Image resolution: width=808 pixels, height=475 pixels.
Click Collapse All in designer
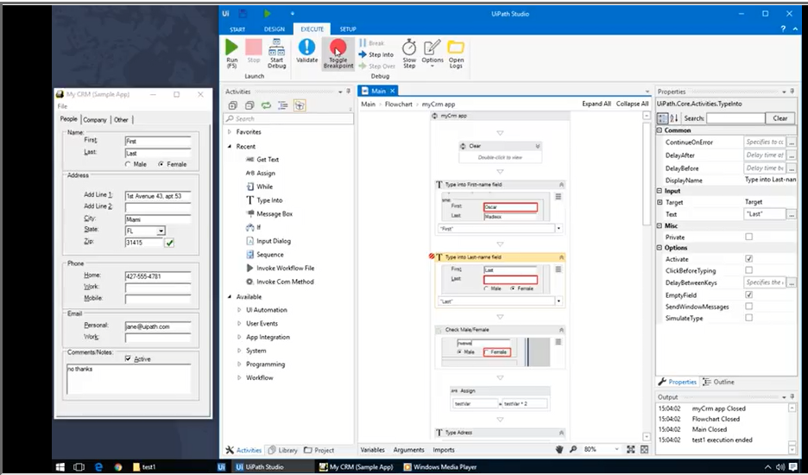pyautogui.click(x=632, y=104)
